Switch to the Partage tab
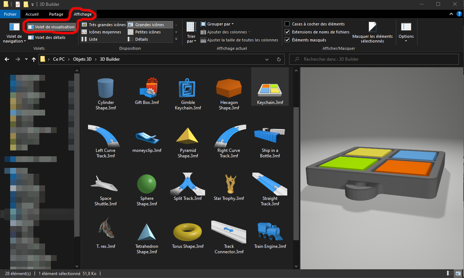Image resolution: width=464 pixels, height=278 pixels. [56, 14]
